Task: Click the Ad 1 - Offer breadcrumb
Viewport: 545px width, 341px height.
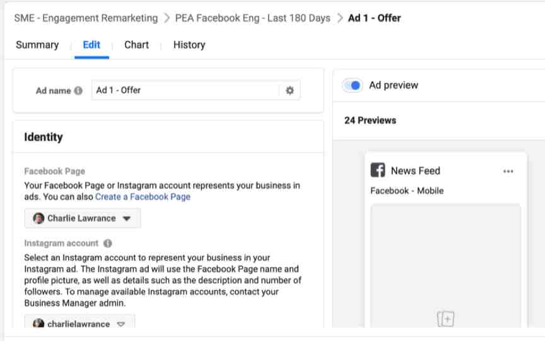Action: point(374,18)
